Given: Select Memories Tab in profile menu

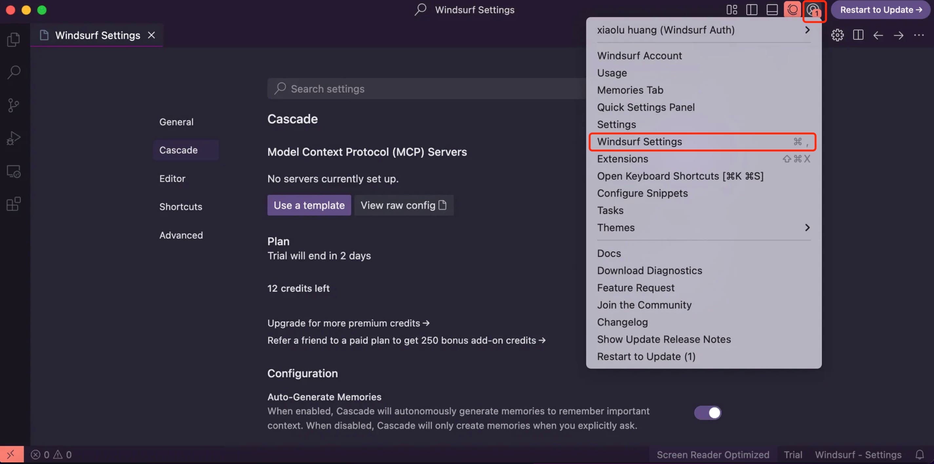Looking at the screenshot, I should pyautogui.click(x=630, y=90).
